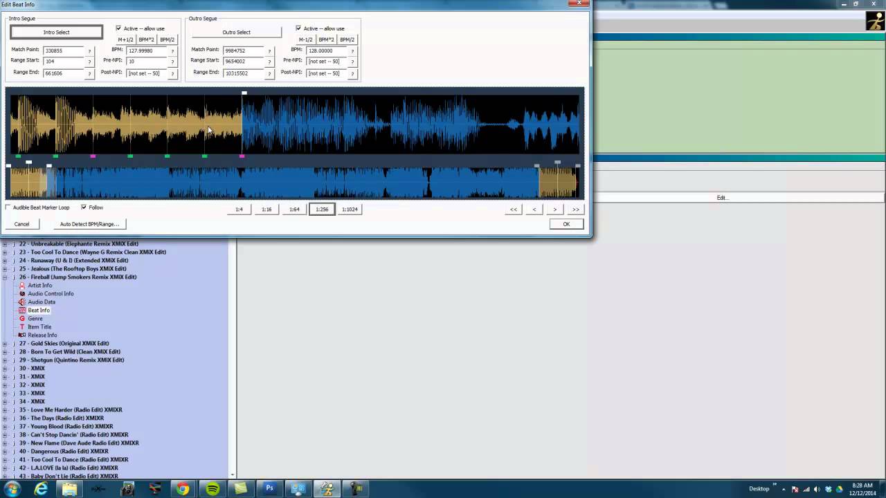The image size is (886, 498).
Task: Click OK in Edit Beat Info
Action: tap(566, 224)
